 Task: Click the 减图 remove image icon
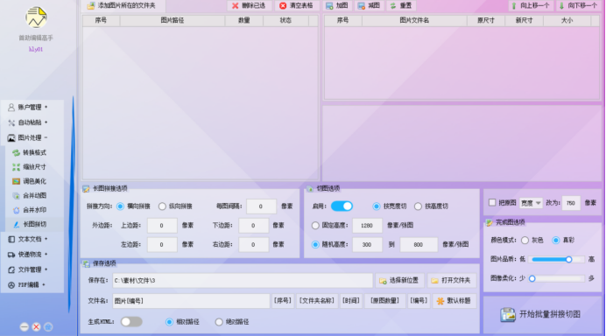click(x=361, y=6)
